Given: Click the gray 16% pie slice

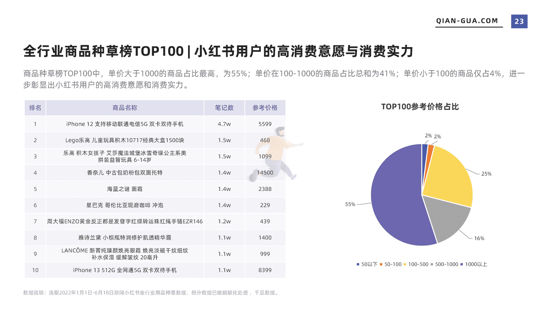Looking at the screenshot, I should tap(446, 220).
